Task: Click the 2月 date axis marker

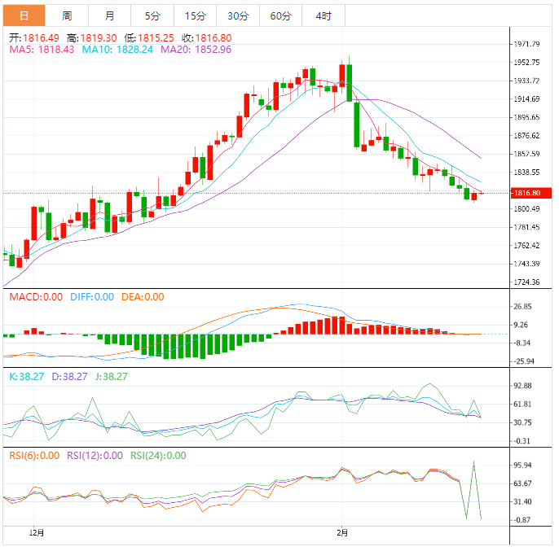Action: point(342,533)
